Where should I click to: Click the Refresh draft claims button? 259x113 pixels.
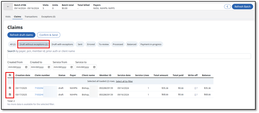[22, 35]
